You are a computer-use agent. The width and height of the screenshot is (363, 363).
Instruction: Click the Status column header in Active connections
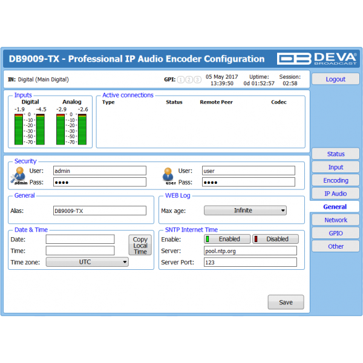point(174,102)
